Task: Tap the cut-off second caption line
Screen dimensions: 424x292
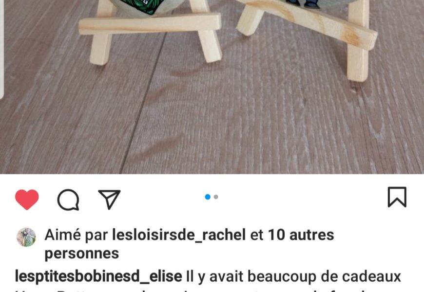Action: click(208, 290)
